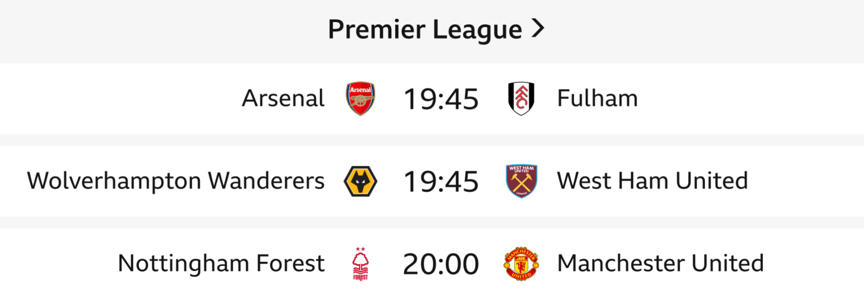Click the Nottingham Forest tree badge

click(361, 264)
